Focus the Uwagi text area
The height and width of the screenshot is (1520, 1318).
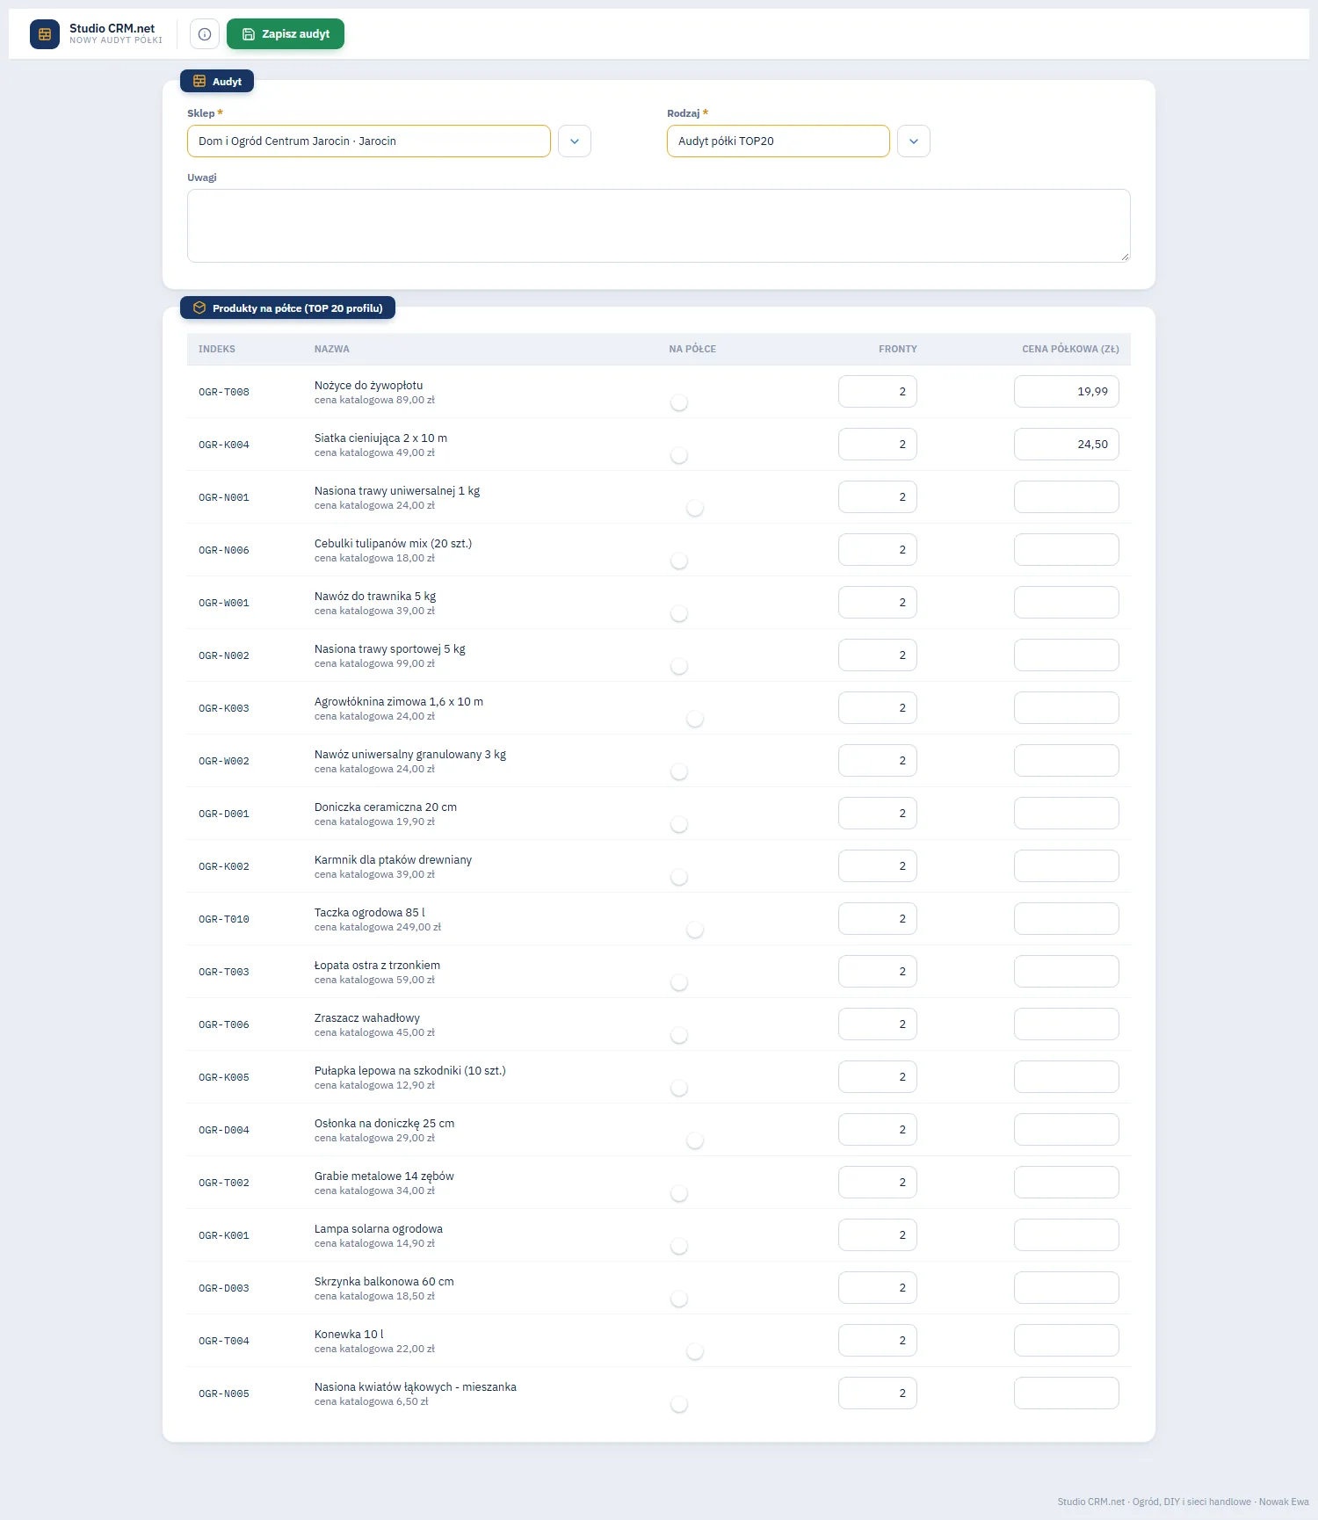coord(659,226)
